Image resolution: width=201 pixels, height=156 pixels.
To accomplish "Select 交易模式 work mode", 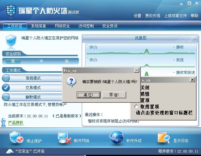I will (x=32, y=88).
